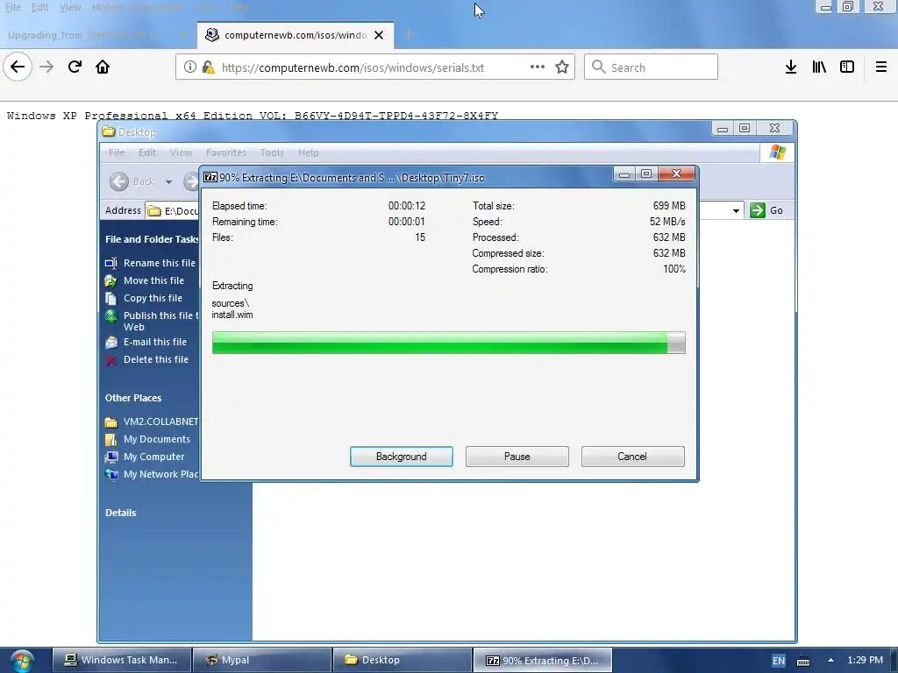The width and height of the screenshot is (898, 673).
Task: Open Explorer's Help menu
Action: coord(308,152)
